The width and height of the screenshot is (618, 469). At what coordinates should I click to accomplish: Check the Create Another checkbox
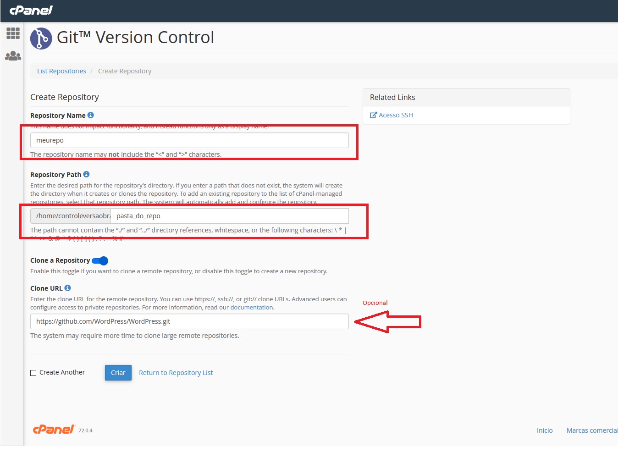coord(33,373)
